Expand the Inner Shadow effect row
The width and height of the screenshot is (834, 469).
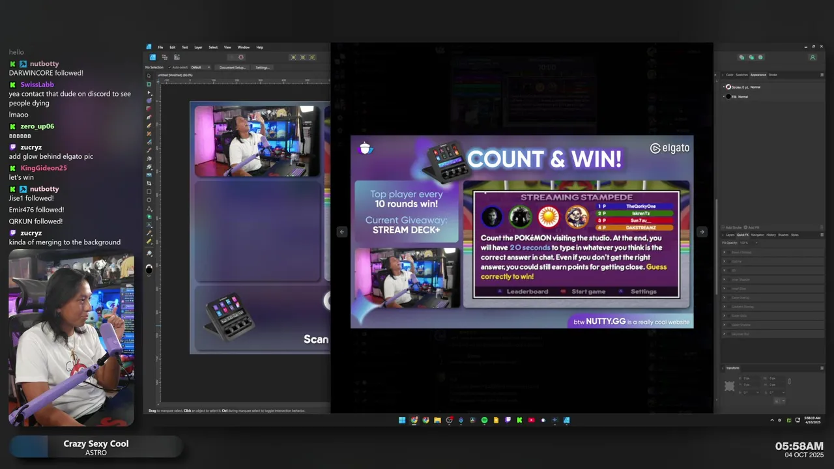tap(724, 279)
